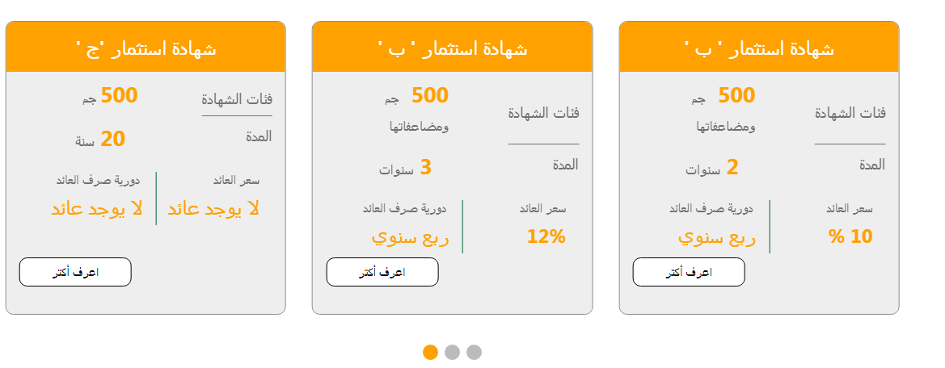Click the "500" value in certificate ج card
945x368 pixels.
[119, 96]
